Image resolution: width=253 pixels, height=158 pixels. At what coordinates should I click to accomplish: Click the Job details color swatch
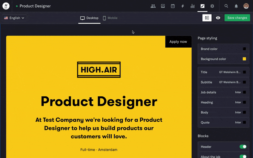click(244, 92)
